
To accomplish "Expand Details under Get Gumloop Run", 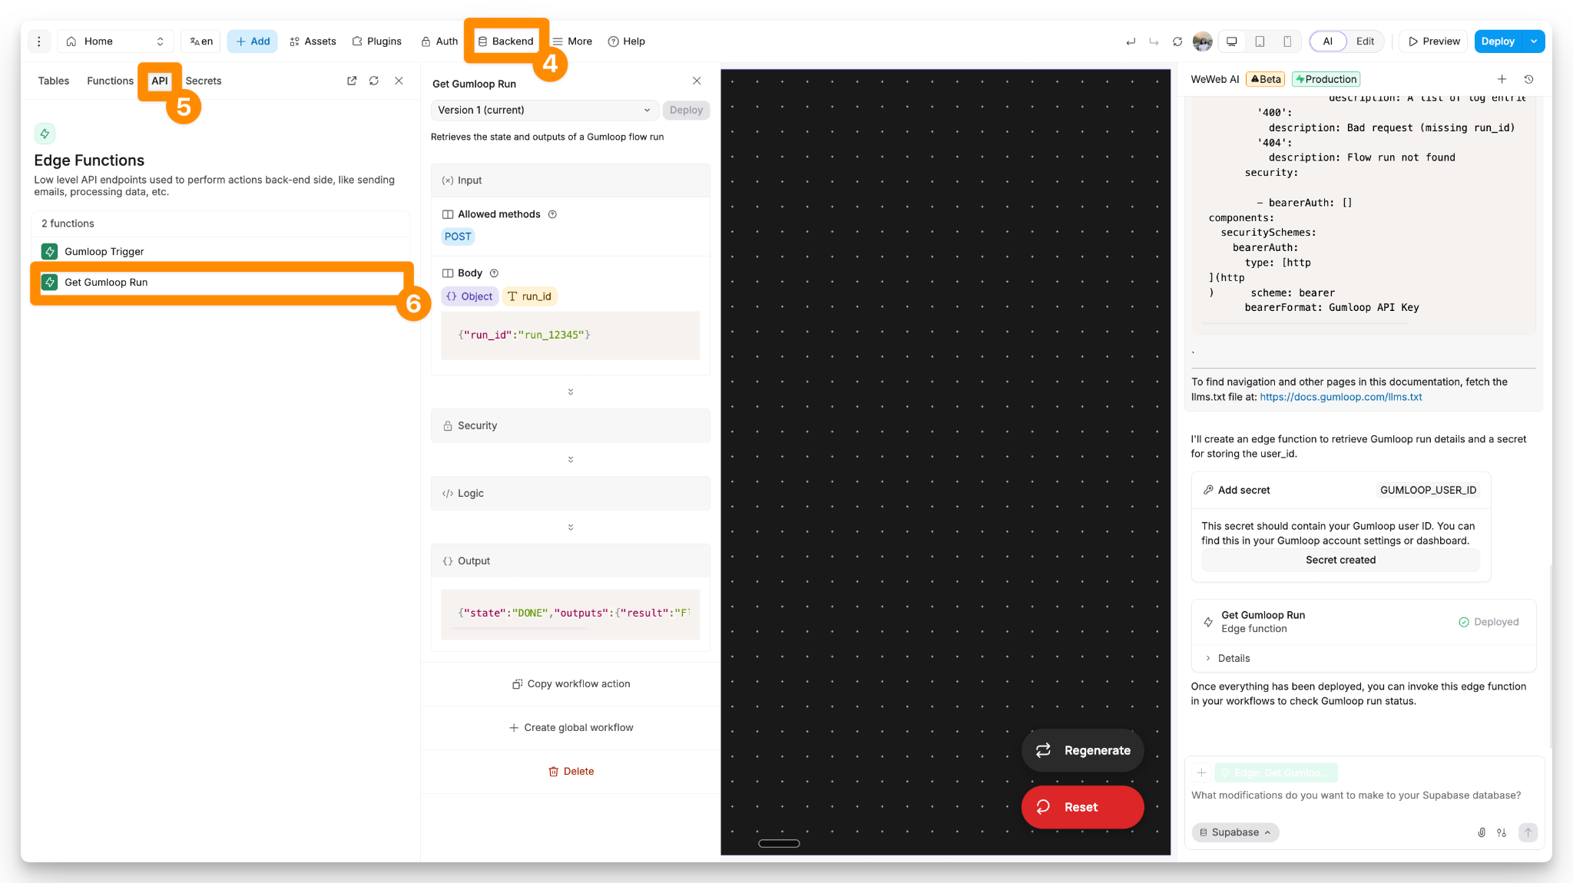I will tap(1234, 658).
